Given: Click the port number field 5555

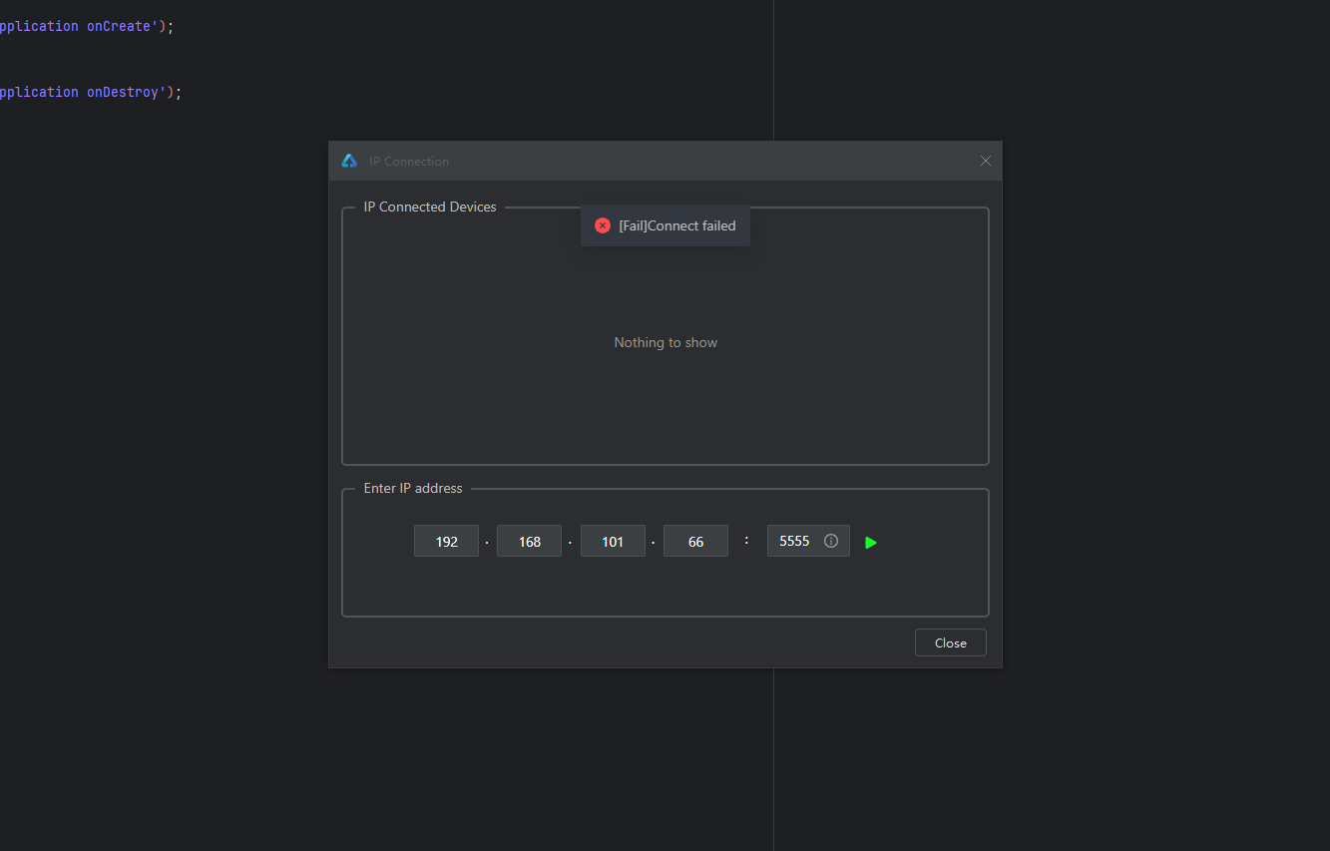Looking at the screenshot, I should point(793,541).
